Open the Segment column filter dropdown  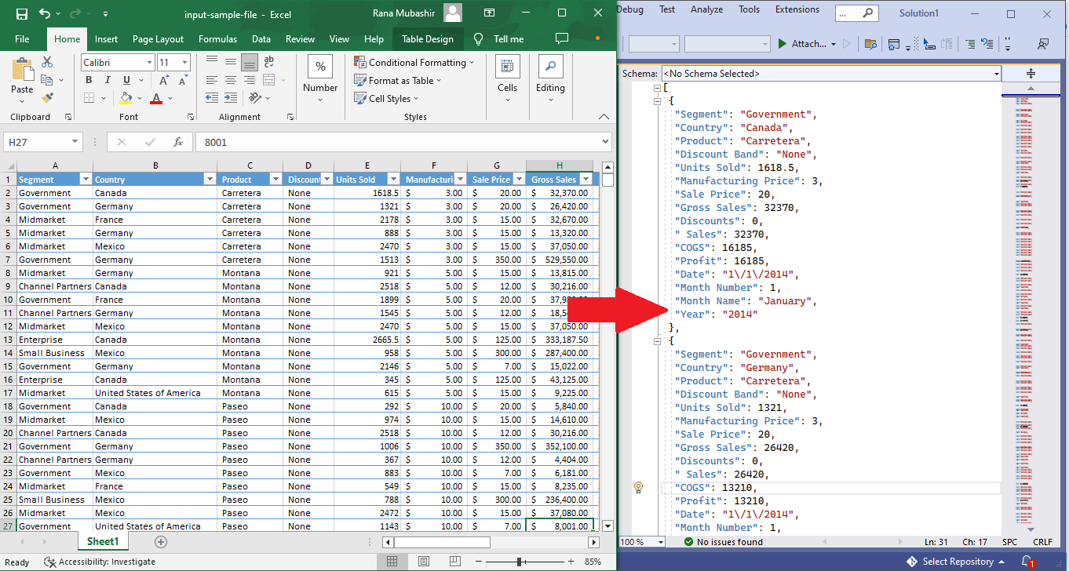(85, 179)
